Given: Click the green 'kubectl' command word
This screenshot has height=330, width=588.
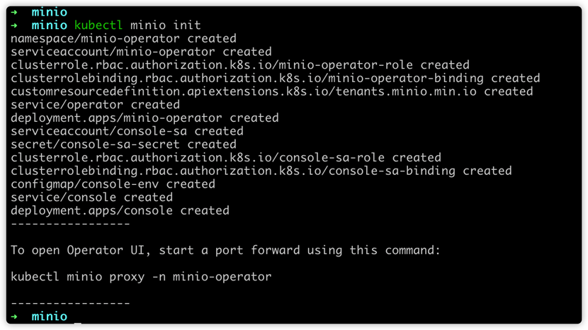Looking at the screenshot, I should [x=98, y=25].
